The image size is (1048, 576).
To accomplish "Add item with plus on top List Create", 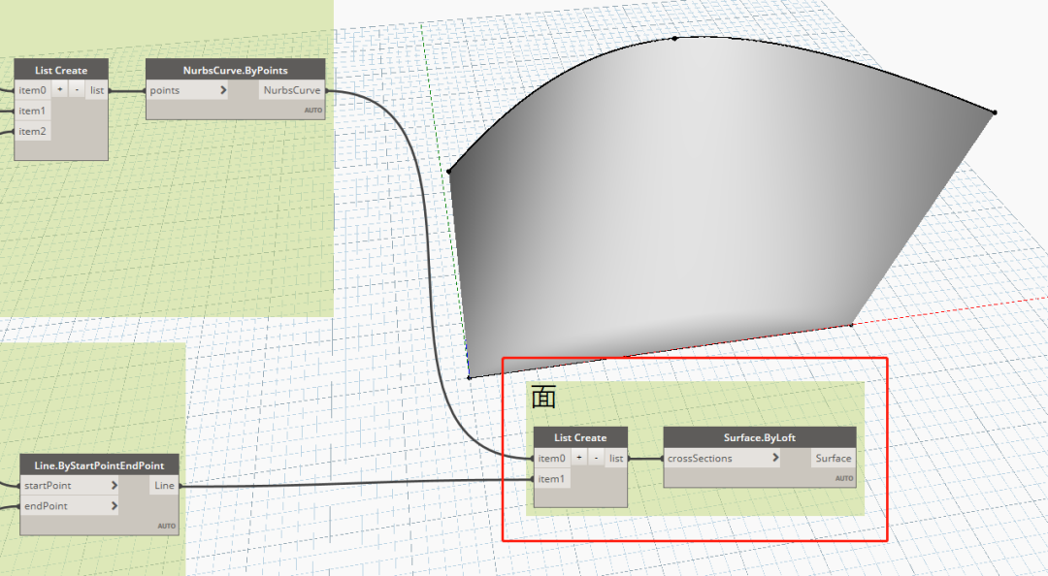I will coord(60,89).
